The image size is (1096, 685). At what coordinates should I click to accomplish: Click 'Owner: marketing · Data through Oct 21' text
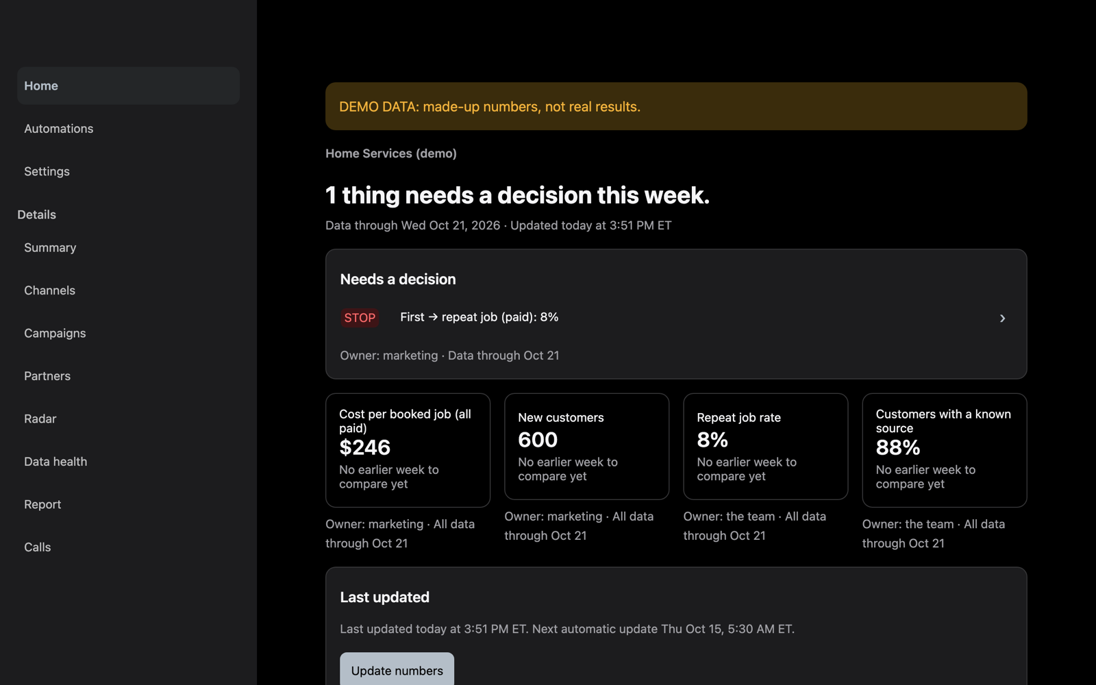(x=449, y=356)
